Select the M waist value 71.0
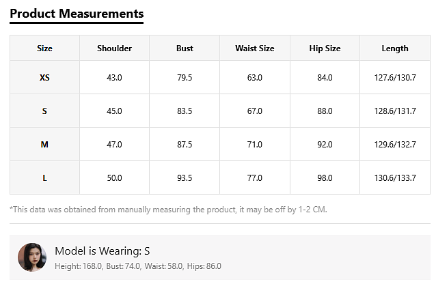The height and width of the screenshot is (284, 436). point(254,145)
